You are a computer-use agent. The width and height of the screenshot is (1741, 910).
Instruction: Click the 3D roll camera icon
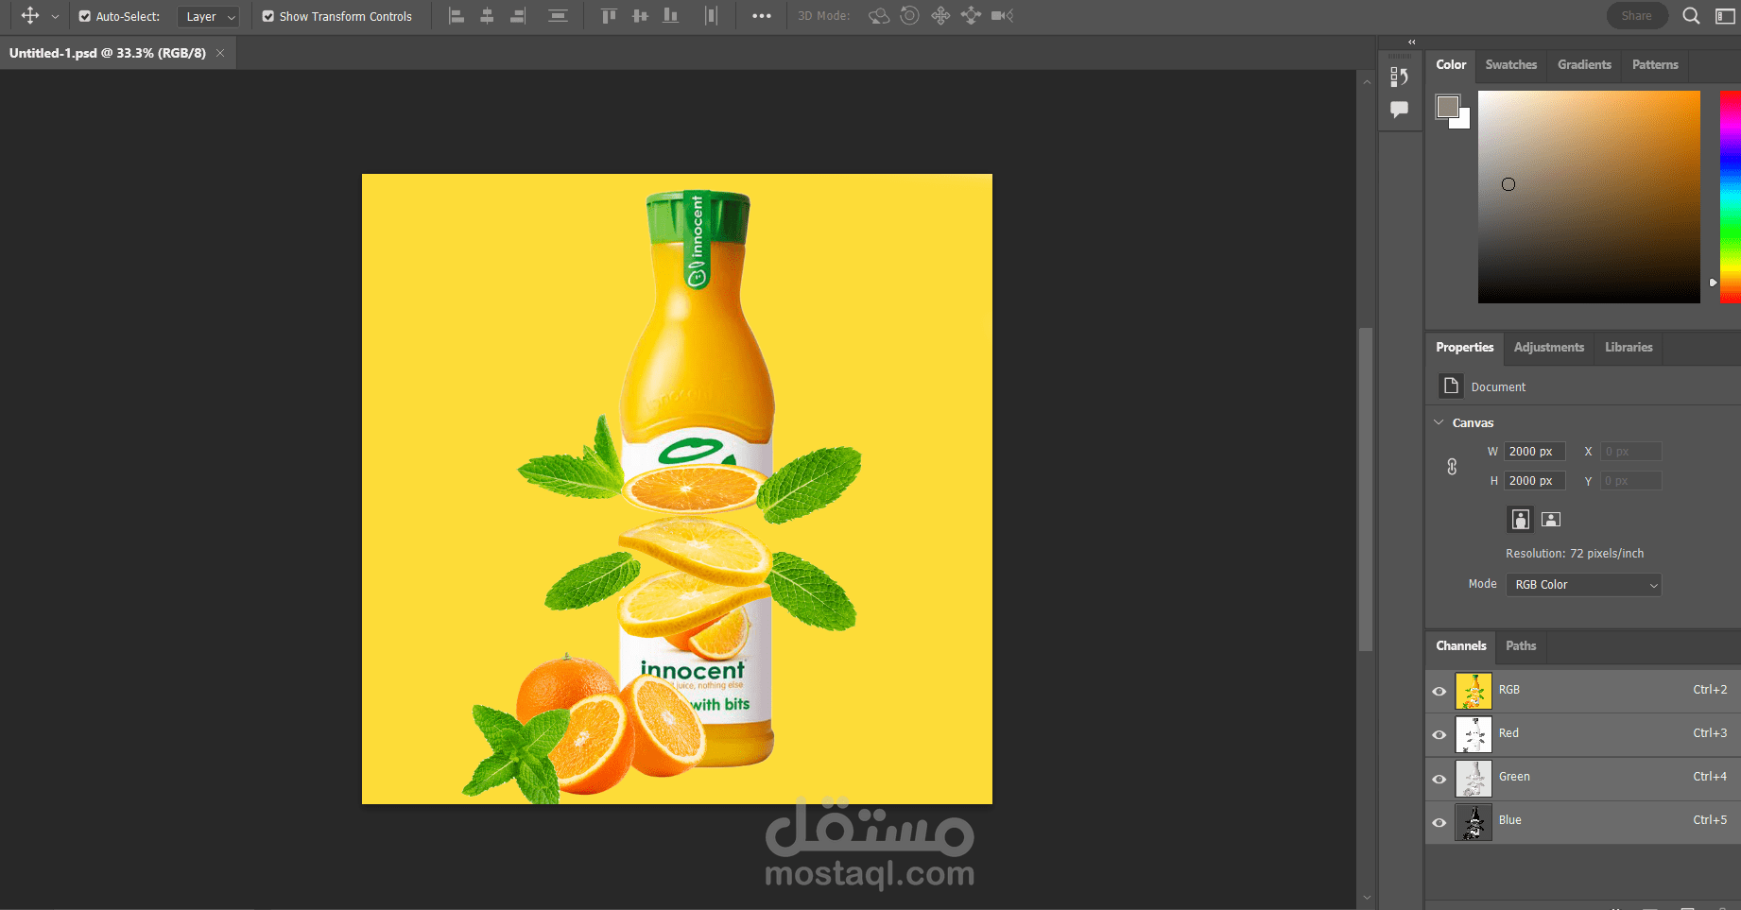[x=909, y=16]
